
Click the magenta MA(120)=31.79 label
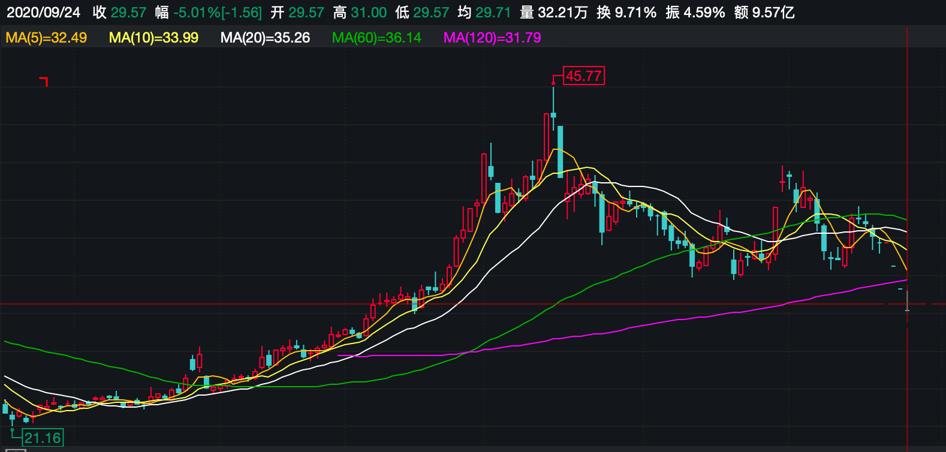[x=492, y=38]
